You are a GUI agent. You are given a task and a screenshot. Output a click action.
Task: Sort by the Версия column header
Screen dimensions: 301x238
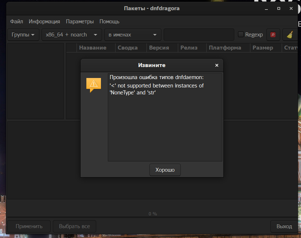[x=163, y=48]
